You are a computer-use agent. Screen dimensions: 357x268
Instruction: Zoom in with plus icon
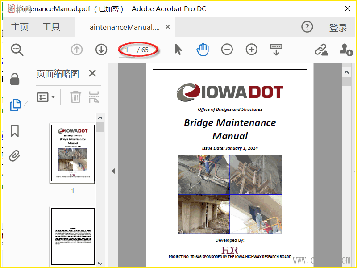(x=252, y=50)
